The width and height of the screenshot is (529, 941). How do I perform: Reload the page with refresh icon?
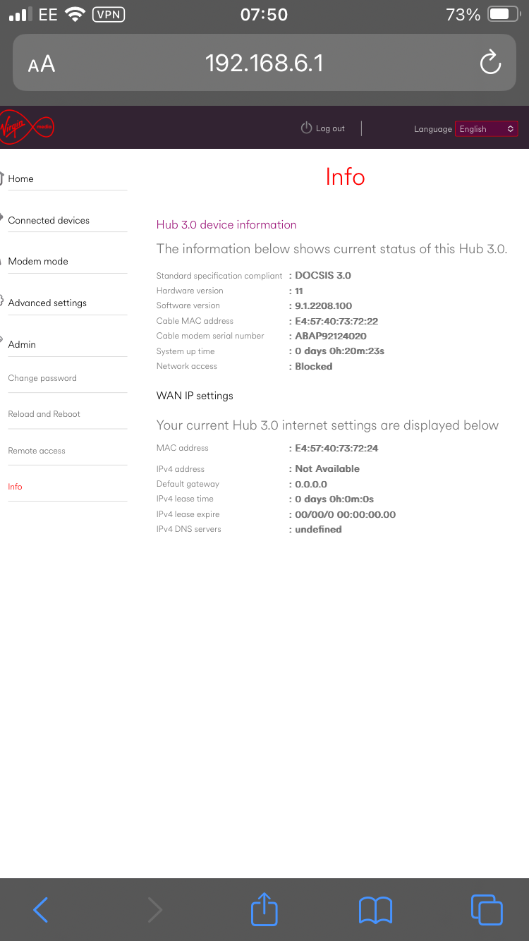coord(490,63)
